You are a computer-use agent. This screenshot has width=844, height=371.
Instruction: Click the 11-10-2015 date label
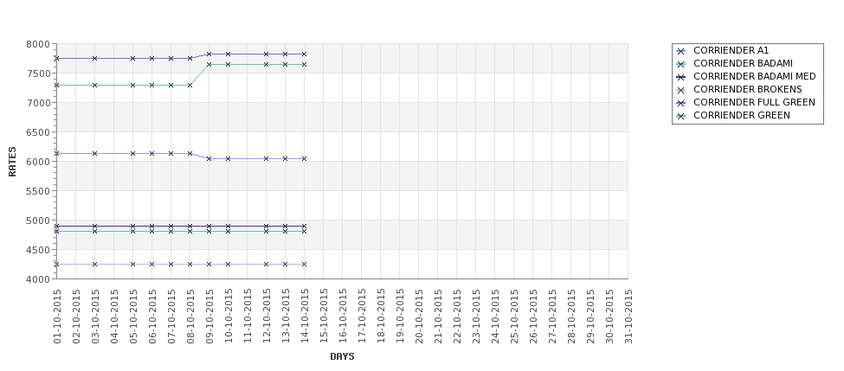point(248,317)
